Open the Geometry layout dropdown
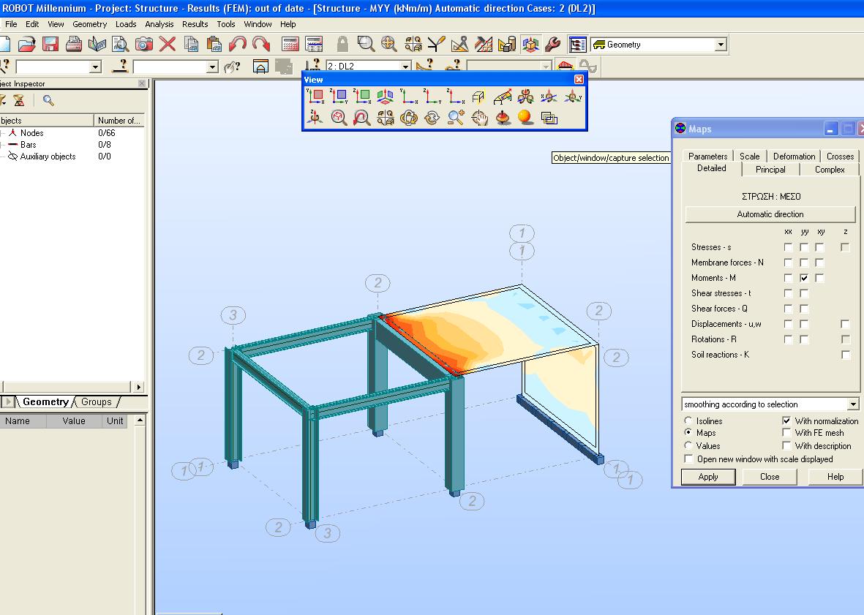The image size is (864, 615). (720, 45)
